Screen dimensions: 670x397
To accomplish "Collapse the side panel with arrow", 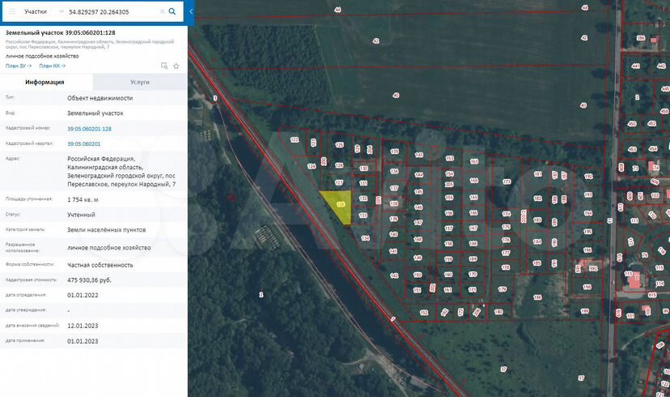I will click(191, 12).
